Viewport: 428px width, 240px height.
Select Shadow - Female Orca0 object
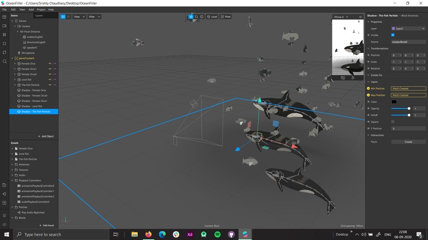coord(34,95)
